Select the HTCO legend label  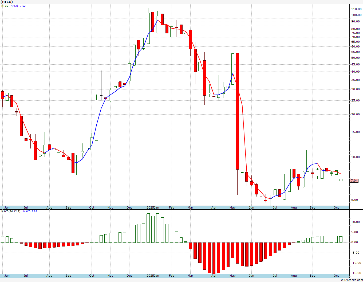pyautogui.click(x=5, y=6)
